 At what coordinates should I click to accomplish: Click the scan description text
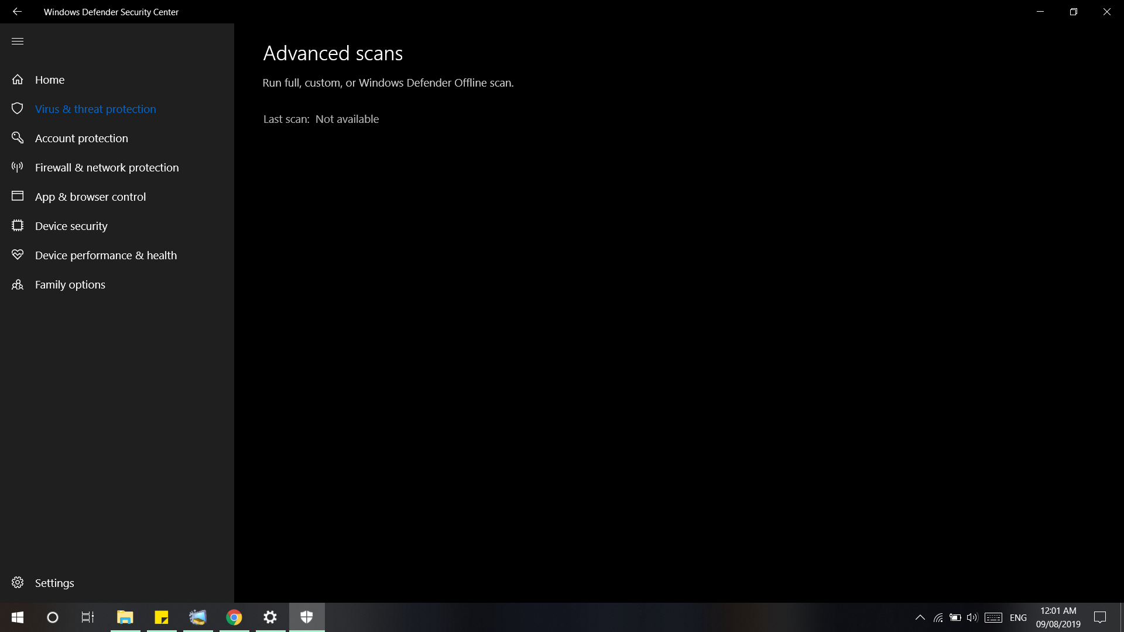[x=388, y=83]
